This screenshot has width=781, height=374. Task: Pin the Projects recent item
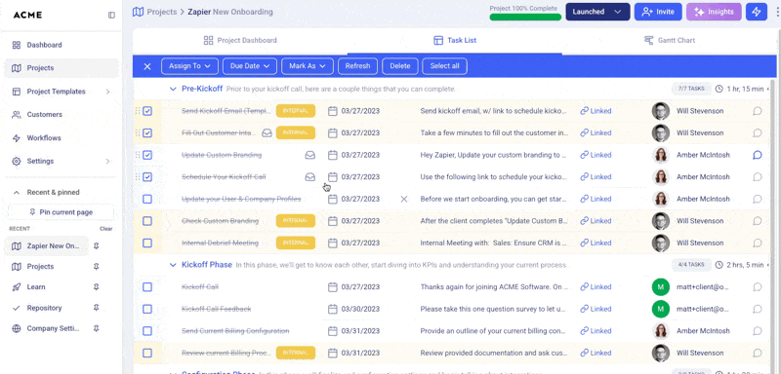(x=96, y=267)
